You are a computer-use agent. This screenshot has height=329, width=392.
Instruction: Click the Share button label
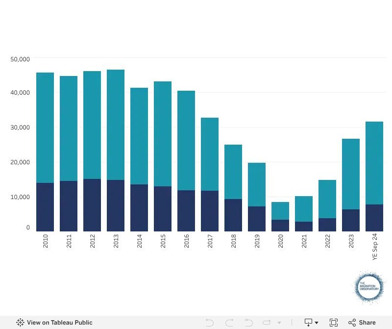click(x=367, y=323)
